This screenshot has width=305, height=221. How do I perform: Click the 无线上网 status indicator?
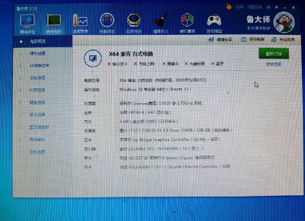point(144,64)
